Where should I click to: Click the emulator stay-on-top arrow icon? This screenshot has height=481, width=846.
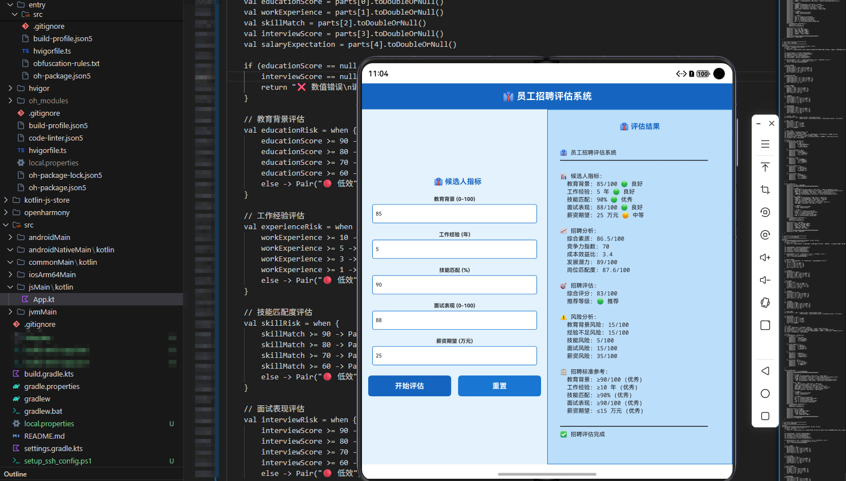coord(765,167)
